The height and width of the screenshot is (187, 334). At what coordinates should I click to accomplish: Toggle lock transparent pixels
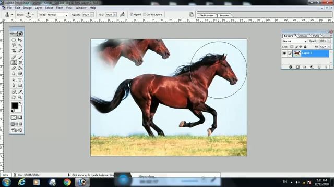click(x=292, y=47)
